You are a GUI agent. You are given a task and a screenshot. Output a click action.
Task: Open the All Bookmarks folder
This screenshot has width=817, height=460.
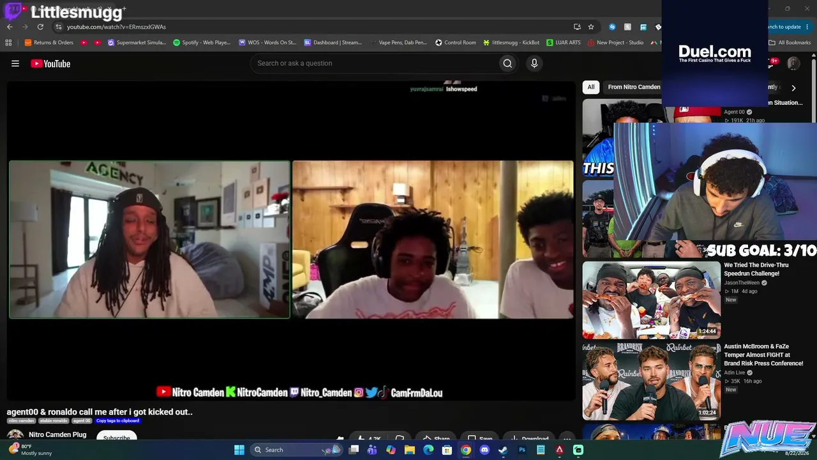pos(790,43)
